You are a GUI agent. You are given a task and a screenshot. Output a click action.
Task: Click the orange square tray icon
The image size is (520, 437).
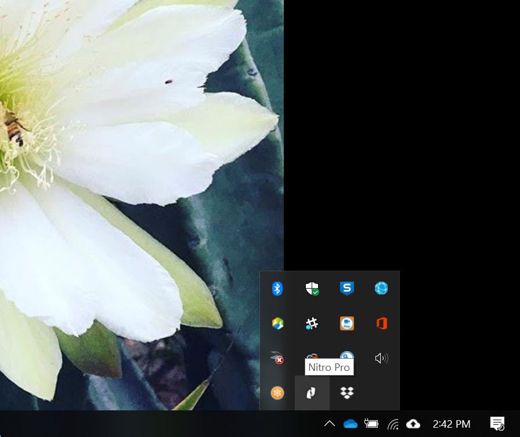[x=346, y=323]
